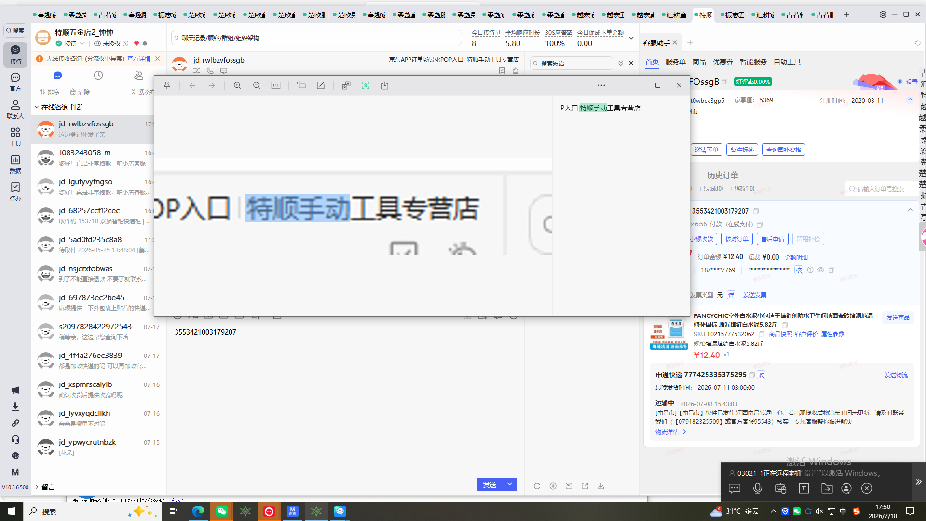
Task: Zoom out in the image viewer
Action: point(257,85)
